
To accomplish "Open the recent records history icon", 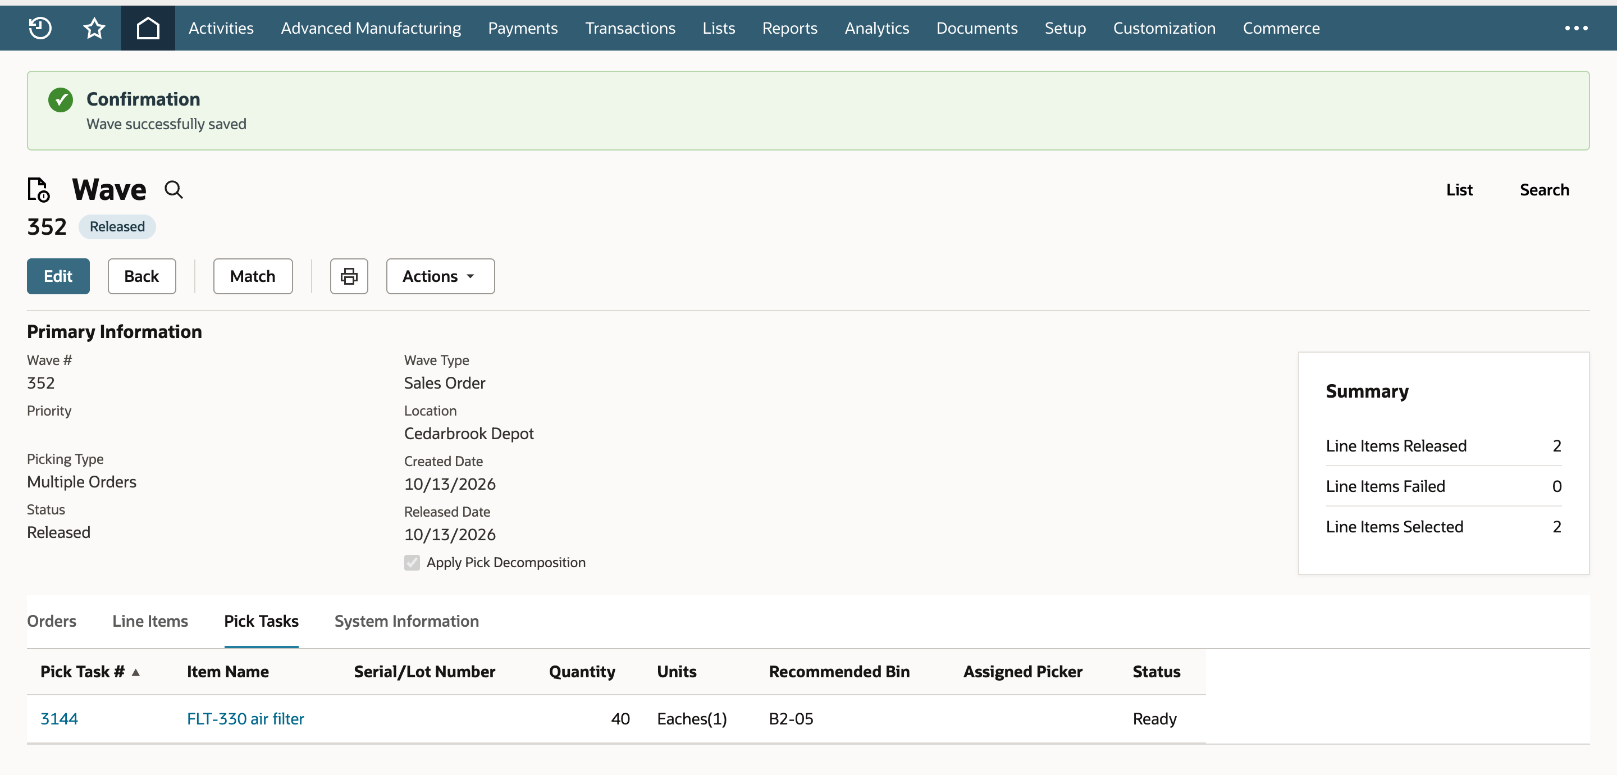I will pyautogui.click(x=40, y=28).
